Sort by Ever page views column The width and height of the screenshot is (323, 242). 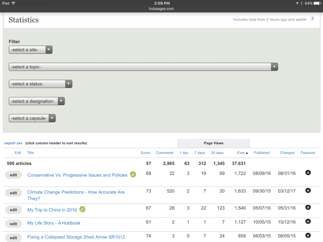243,153
